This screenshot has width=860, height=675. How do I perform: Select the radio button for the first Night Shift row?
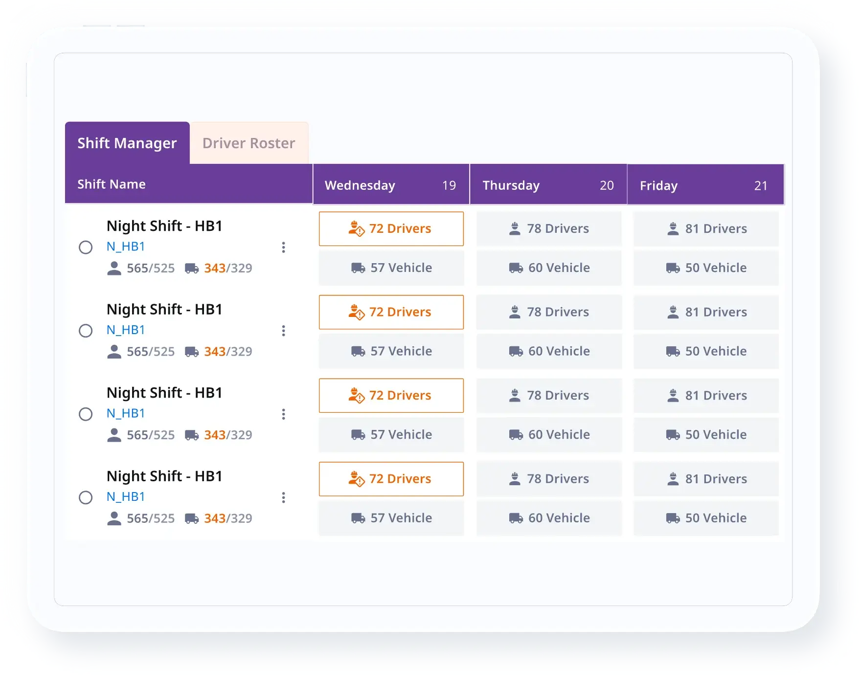86,248
